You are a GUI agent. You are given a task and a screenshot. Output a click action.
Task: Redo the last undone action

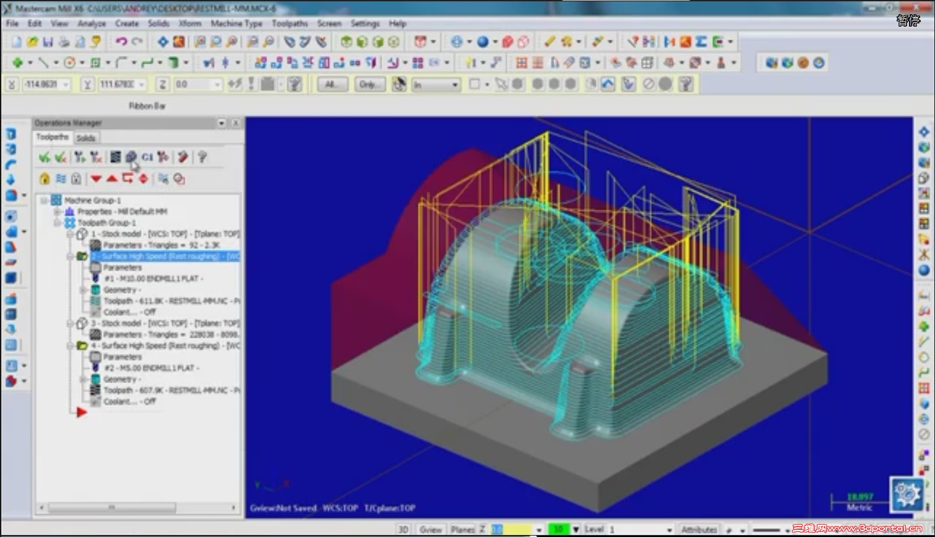(136, 42)
